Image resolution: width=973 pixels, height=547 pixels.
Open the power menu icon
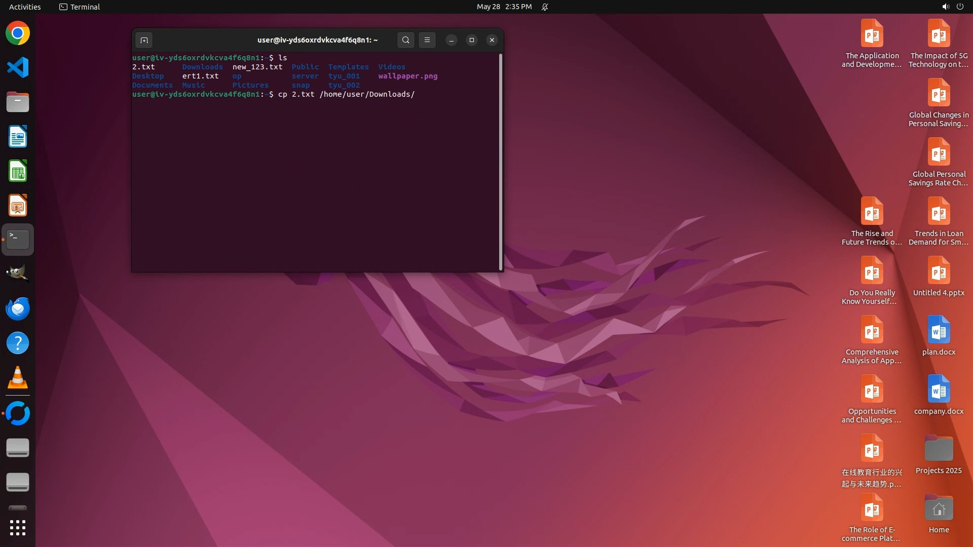960,7
